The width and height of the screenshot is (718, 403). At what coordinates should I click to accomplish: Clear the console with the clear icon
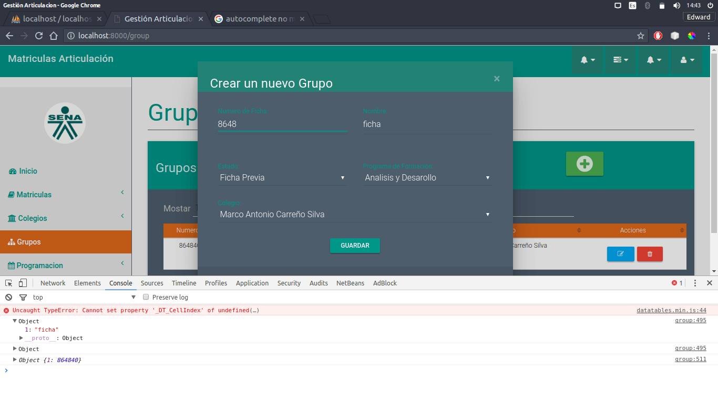[x=8, y=297]
